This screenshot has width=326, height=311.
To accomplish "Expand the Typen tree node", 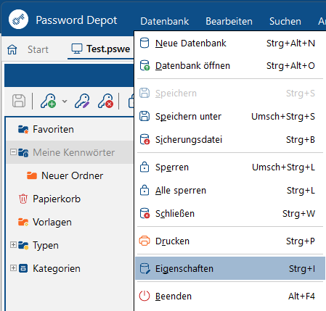I will pos(13,245).
